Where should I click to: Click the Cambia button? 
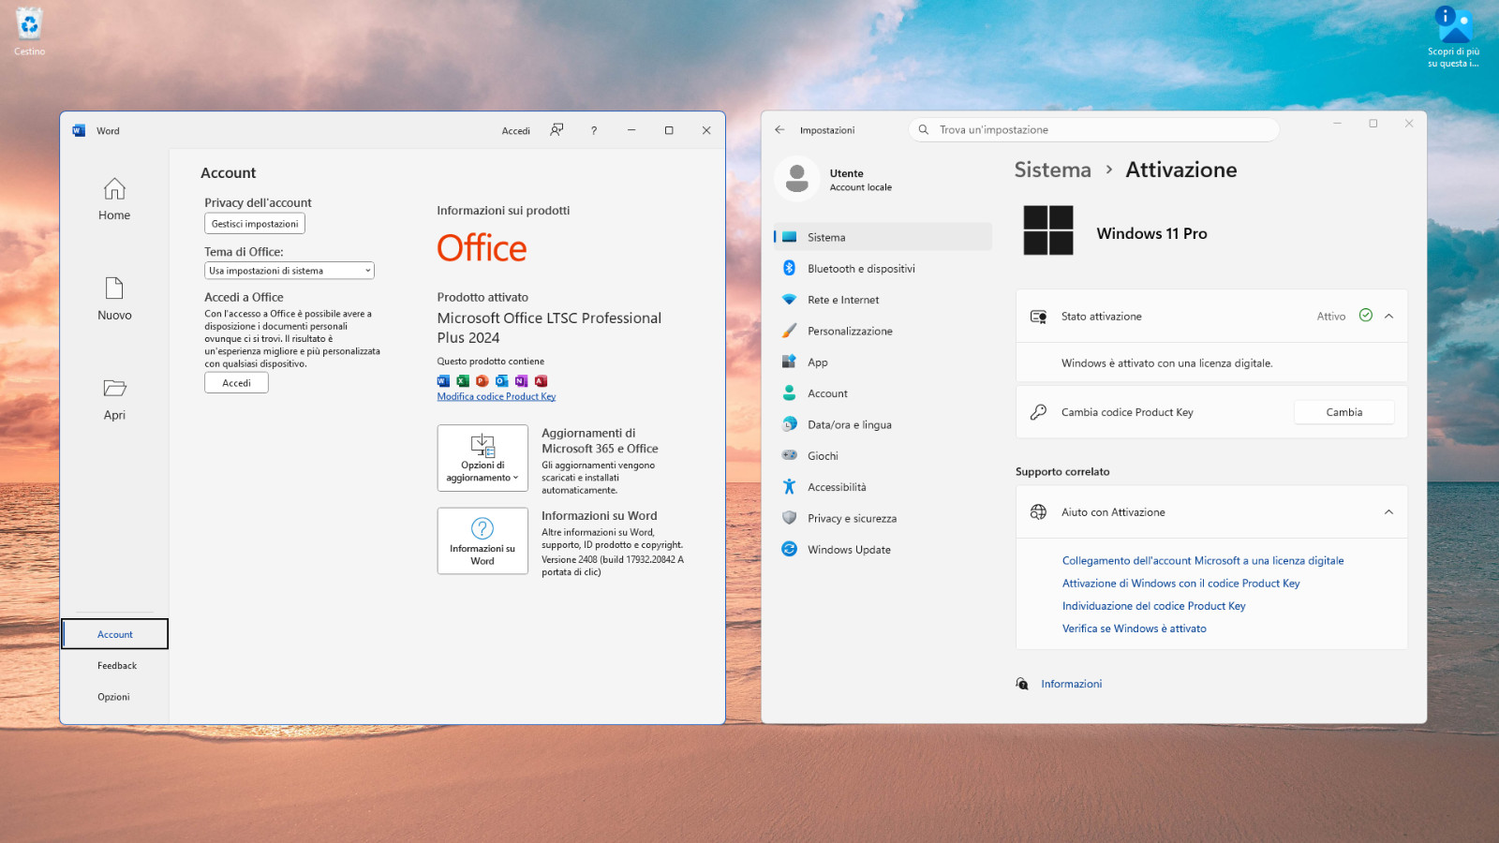(x=1343, y=412)
